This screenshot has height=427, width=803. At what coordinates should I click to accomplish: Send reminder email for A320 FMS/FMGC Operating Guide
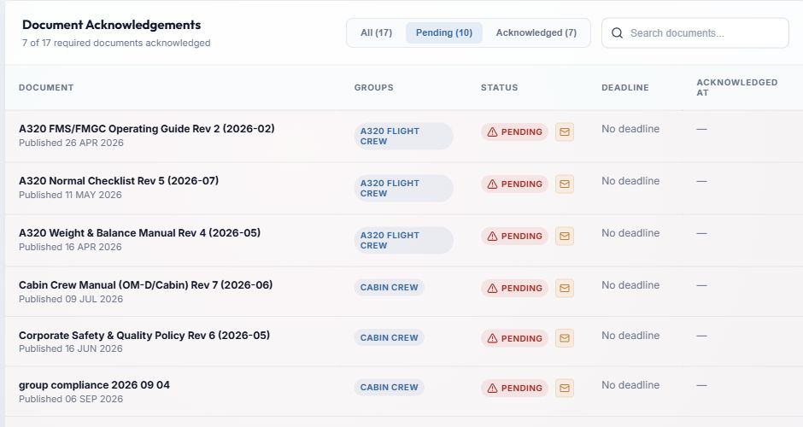pyautogui.click(x=565, y=132)
